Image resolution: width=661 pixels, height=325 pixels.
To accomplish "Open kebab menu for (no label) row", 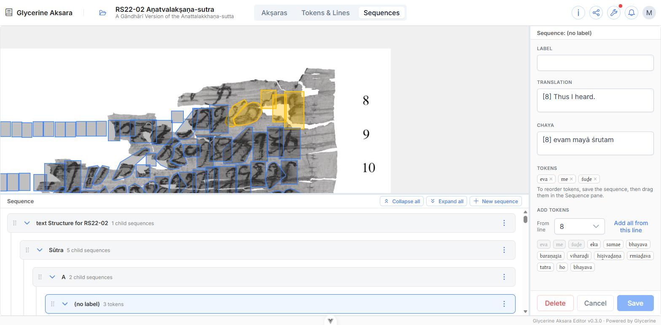I will click(x=504, y=304).
